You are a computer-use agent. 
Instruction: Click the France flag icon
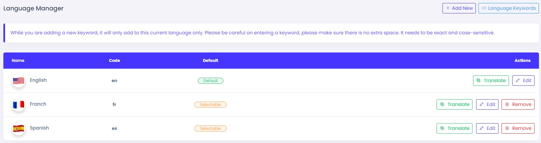19,105
